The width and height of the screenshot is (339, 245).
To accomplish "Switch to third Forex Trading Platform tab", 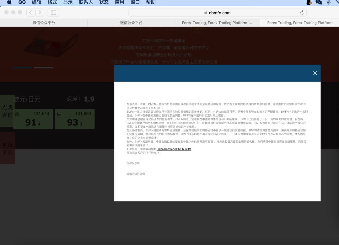I will coord(217,23).
